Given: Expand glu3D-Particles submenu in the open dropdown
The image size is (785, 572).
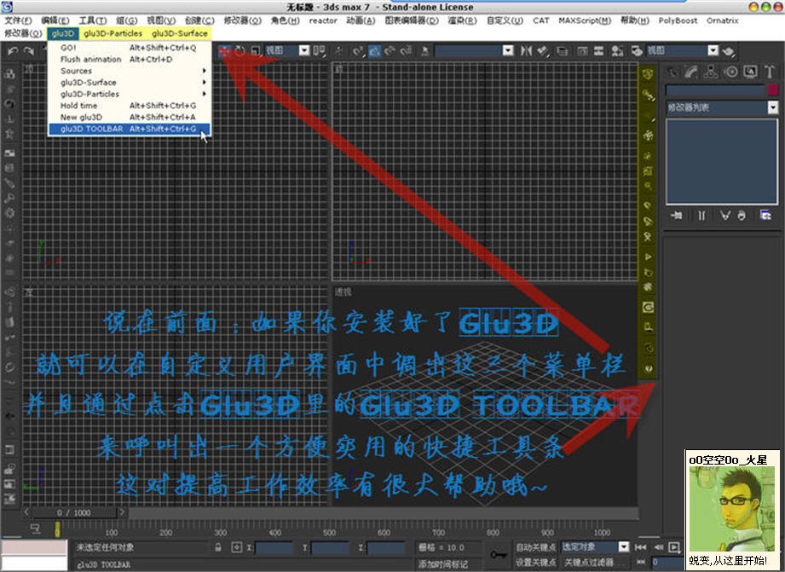Looking at the screenshot, I should [x=130, y=94].
